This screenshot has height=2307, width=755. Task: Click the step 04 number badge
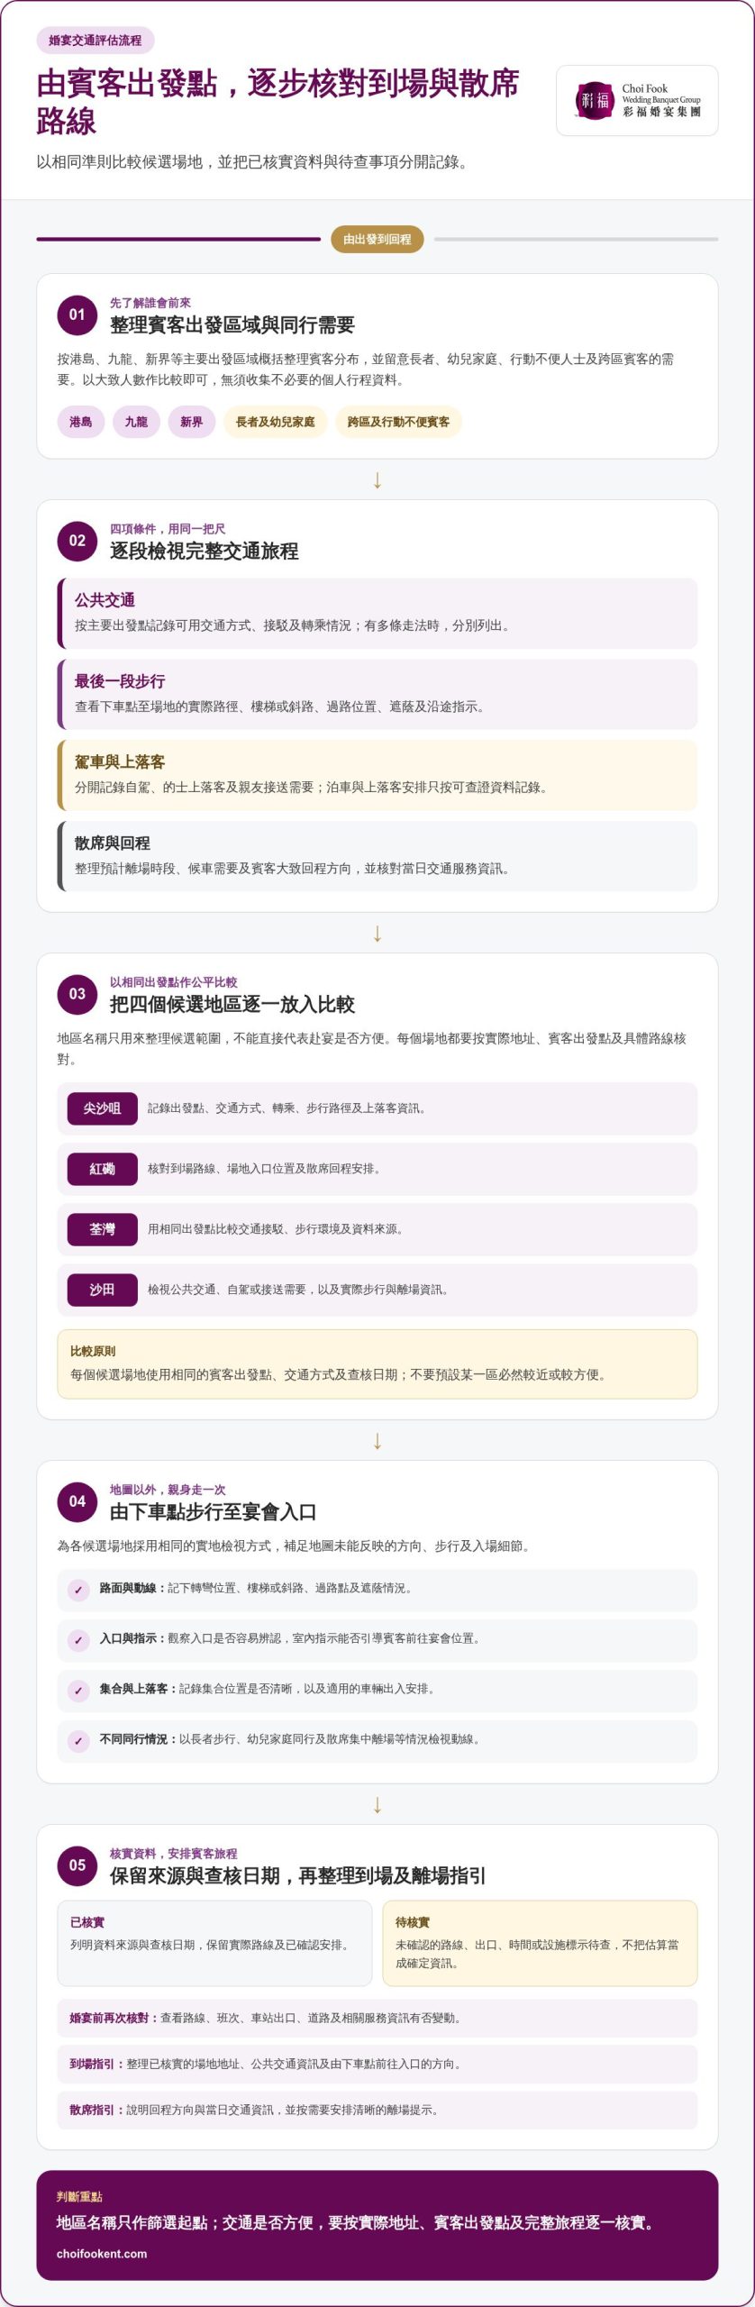[77, 1501]
